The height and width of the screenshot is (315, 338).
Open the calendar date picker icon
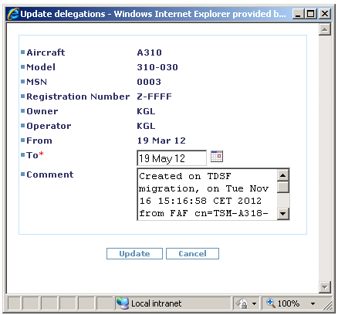[217, 157]
